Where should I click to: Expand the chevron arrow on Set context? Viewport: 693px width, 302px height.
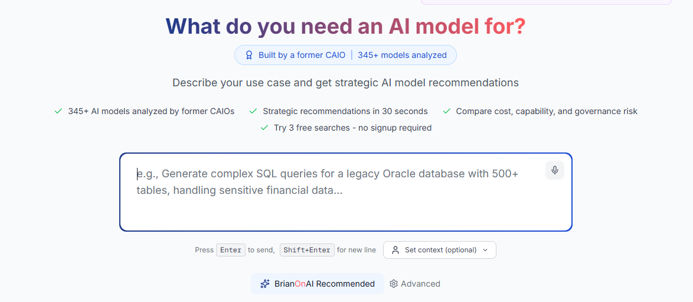pos(485,250)
